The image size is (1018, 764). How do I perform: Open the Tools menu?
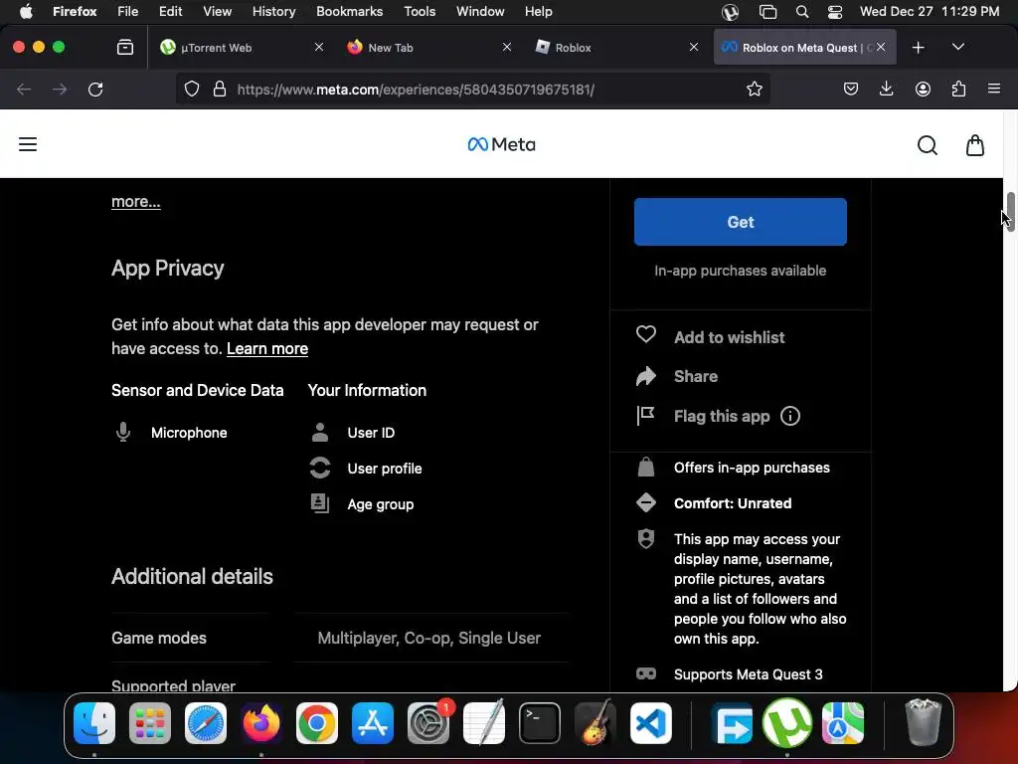[420, 11]
